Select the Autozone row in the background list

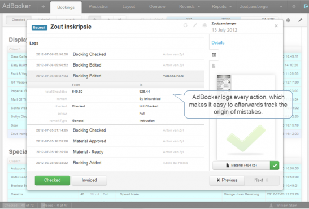pyautogui.click(x=18, y=169)
